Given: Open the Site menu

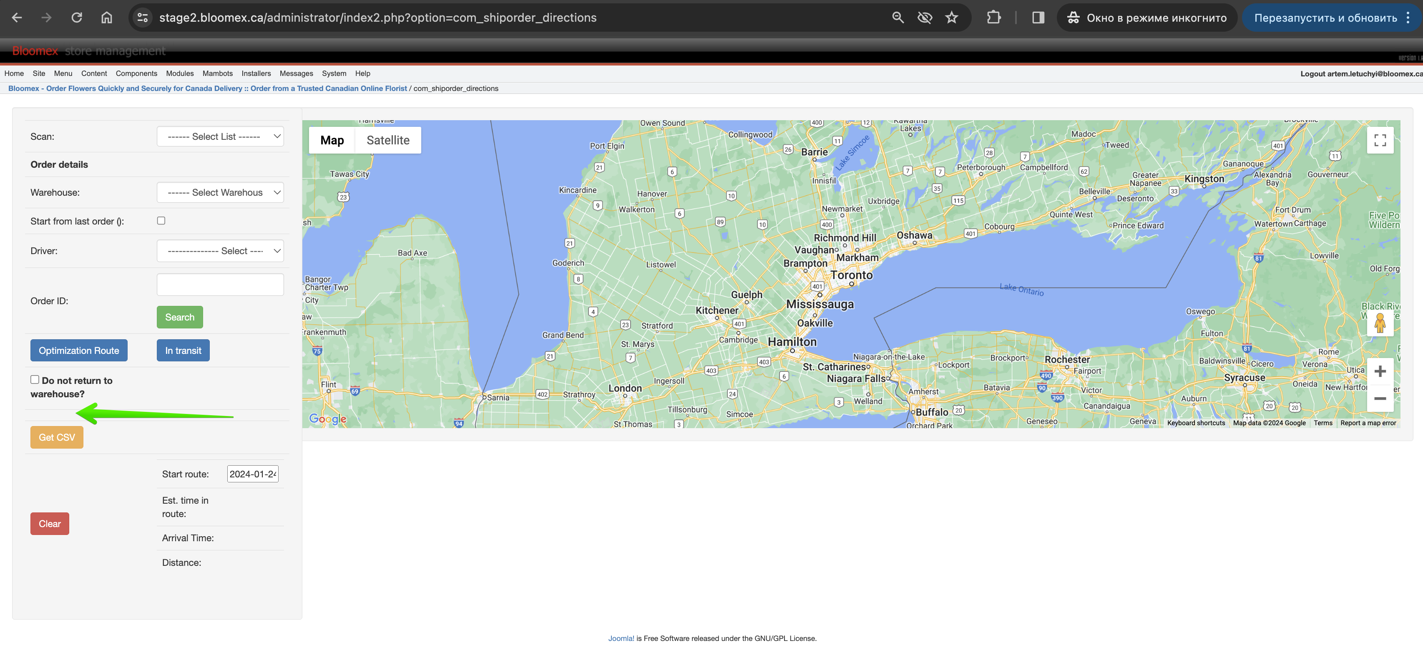Looking at the screenshot, I should pos(39,73).
